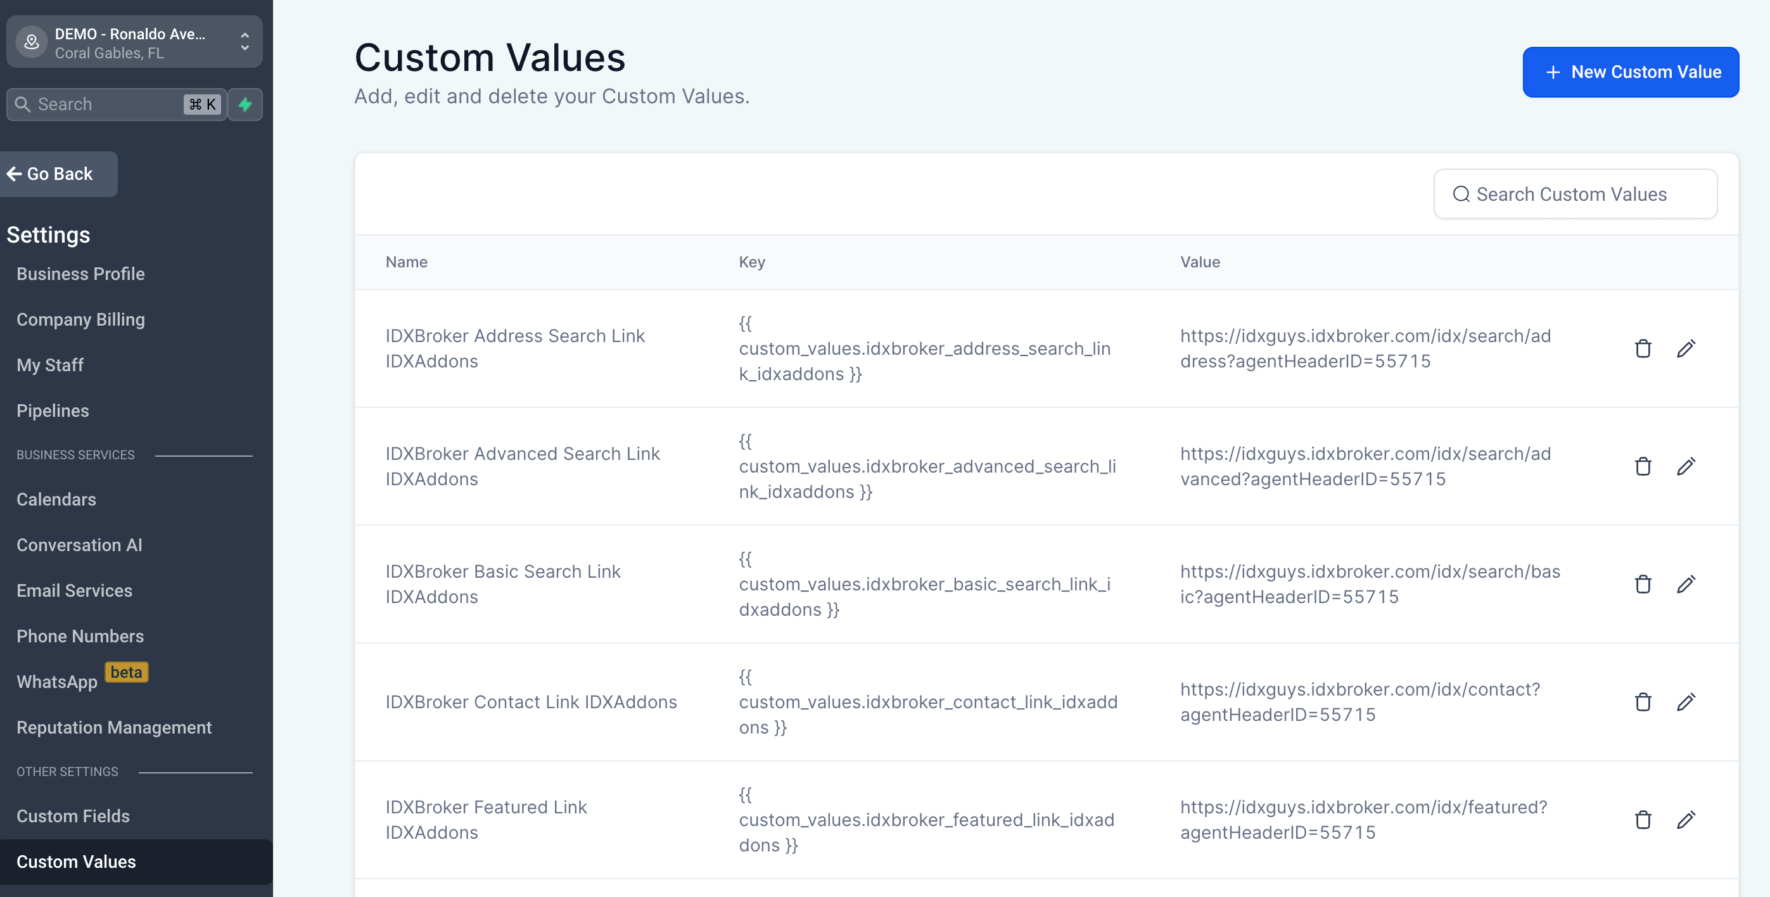
Task: Delete IDXBroker Advanced Search Link value
Action: (x=1642, y=466)
